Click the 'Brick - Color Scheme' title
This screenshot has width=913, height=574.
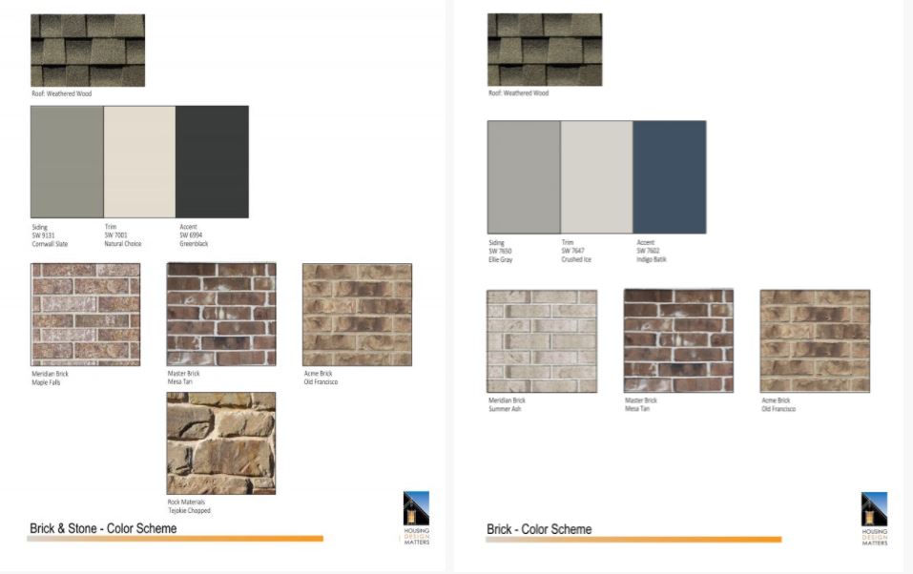539,529
